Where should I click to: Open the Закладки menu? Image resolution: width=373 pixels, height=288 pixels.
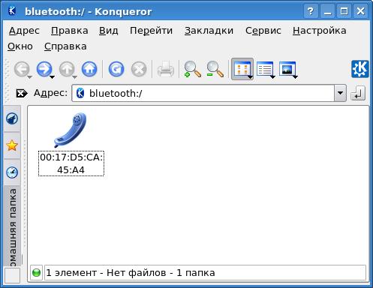209,31
